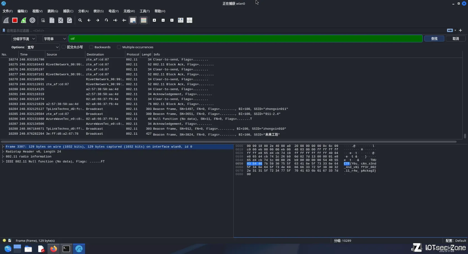This screenshot has width=468, height=254.
Task: Select the highlighted 43 54 46 hex bytes
Action: 254,164
